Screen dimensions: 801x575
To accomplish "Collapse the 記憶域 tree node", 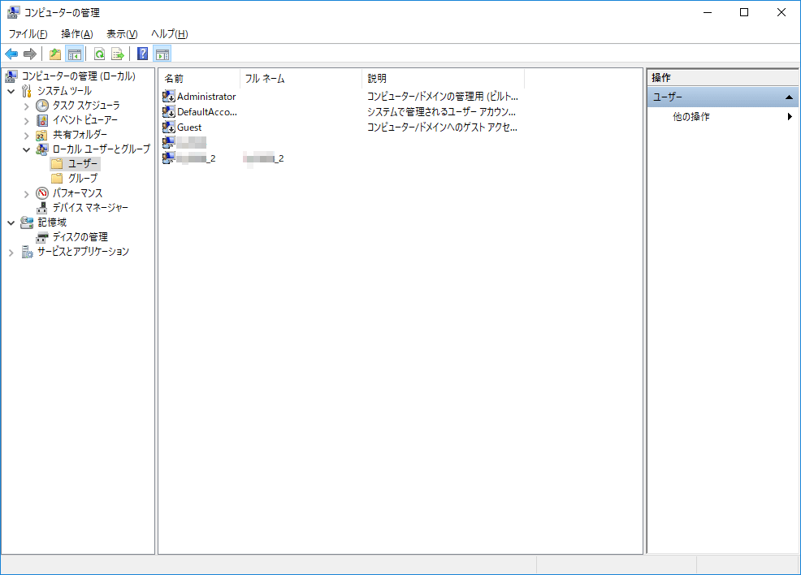I will 11,223.
